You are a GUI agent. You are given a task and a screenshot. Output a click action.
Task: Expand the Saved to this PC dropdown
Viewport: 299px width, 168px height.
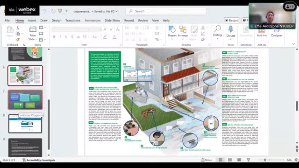tap(116, 11)
